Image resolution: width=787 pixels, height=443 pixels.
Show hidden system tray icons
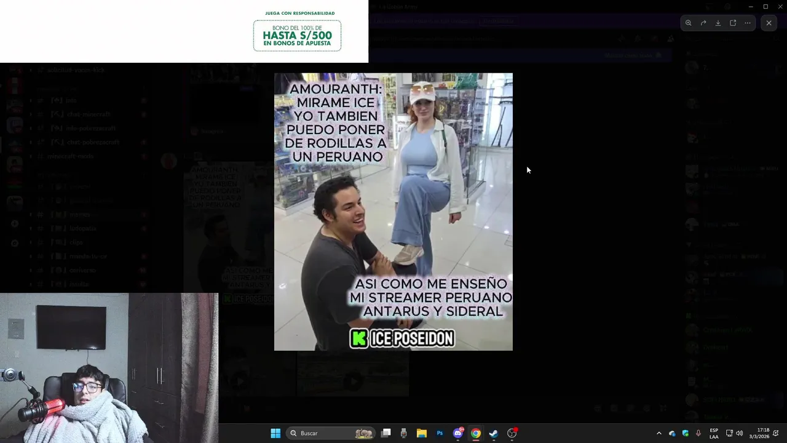(659, 433)
